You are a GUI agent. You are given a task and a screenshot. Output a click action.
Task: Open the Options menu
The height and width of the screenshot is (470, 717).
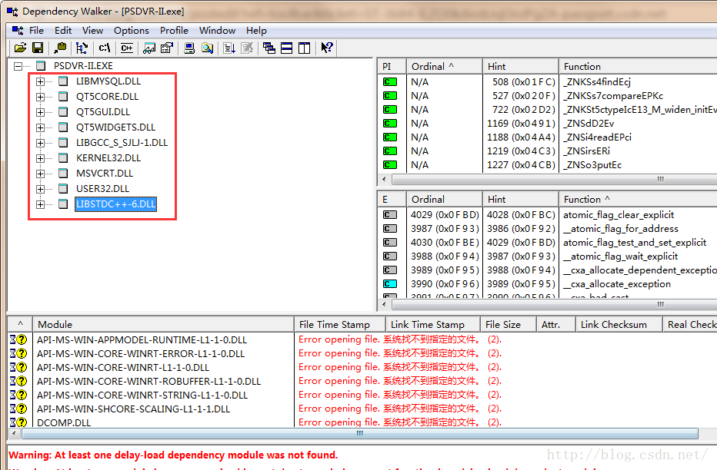(x=131, y=31)
